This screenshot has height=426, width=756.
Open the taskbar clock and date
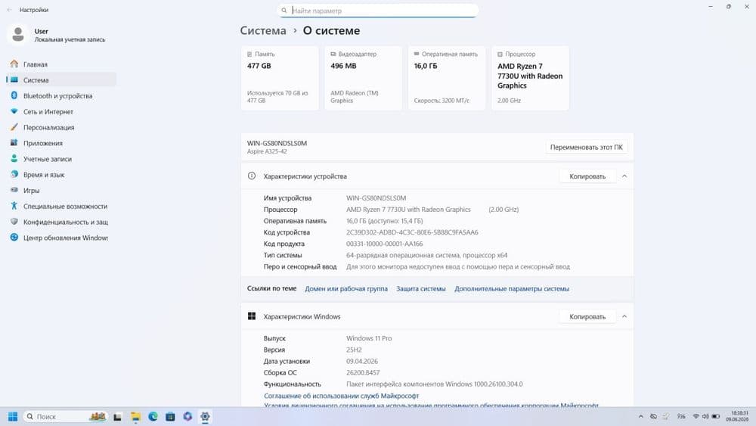(737, 416)
